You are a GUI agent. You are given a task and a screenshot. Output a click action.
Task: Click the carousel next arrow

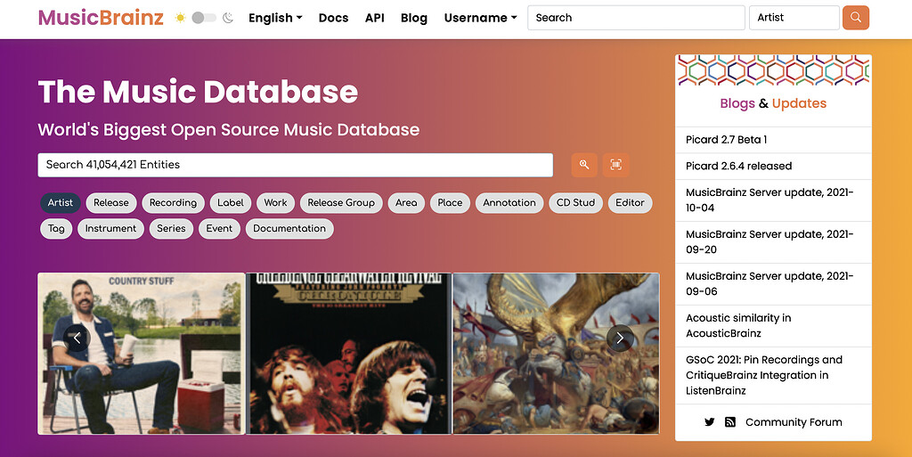(x=620, y=338)
